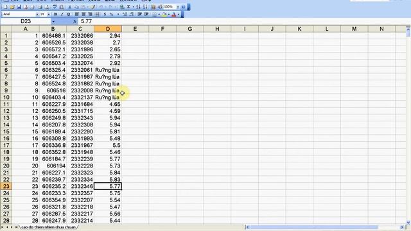Select cell B20 containing 606194
This screenshot has width=411, height=231.
(53, 166)
